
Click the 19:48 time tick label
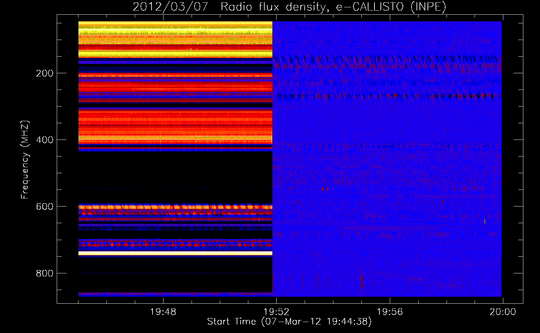point(163,312)
